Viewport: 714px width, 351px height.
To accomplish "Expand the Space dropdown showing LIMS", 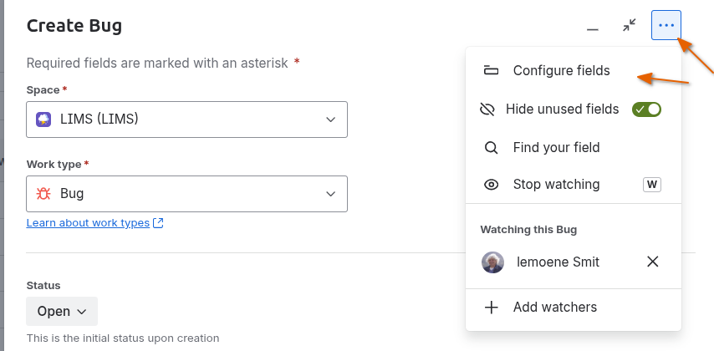I will (x=186, y=120).
